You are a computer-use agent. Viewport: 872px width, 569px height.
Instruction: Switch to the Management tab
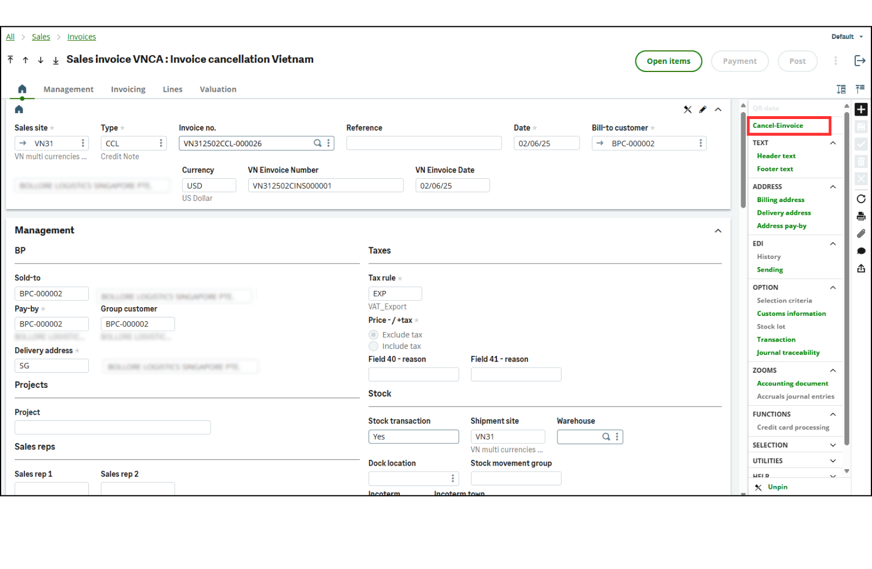coord(69,89)
